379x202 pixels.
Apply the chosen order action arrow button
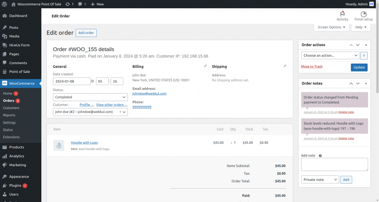(364, 56)
